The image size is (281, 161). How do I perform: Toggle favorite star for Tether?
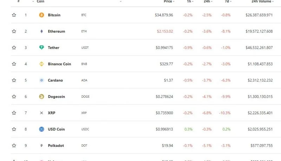pos(14,47)
